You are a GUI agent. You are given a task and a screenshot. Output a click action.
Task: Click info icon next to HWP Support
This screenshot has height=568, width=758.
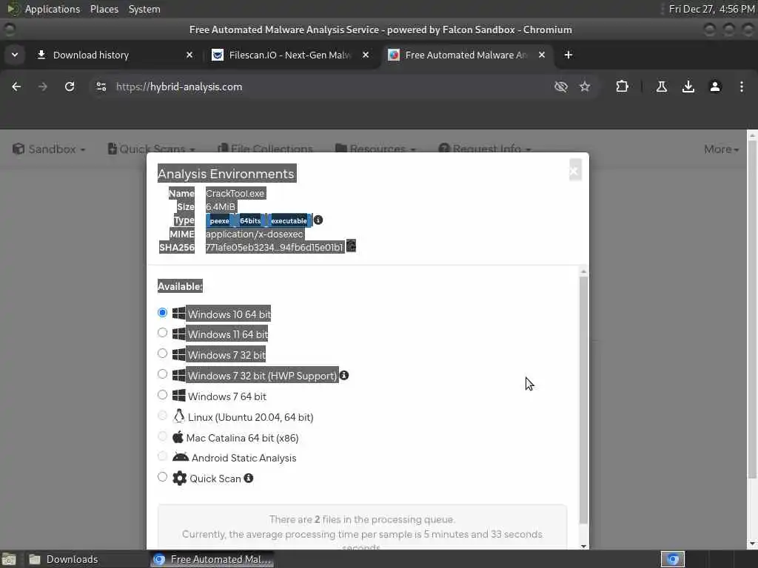click(x=343, y=375)
